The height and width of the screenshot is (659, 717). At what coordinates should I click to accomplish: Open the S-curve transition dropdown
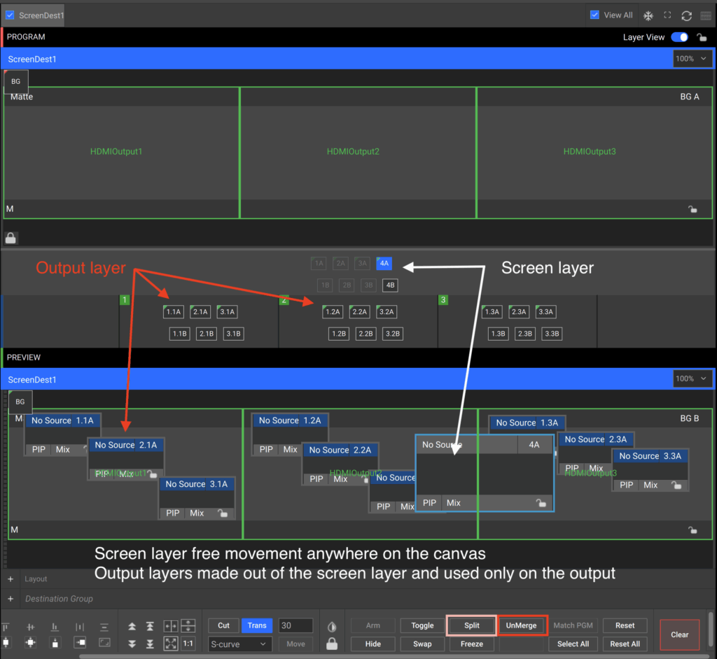click(x=240, y=644)
